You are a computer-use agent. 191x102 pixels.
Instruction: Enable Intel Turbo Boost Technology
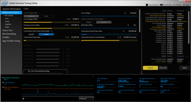tap(104, 22)
